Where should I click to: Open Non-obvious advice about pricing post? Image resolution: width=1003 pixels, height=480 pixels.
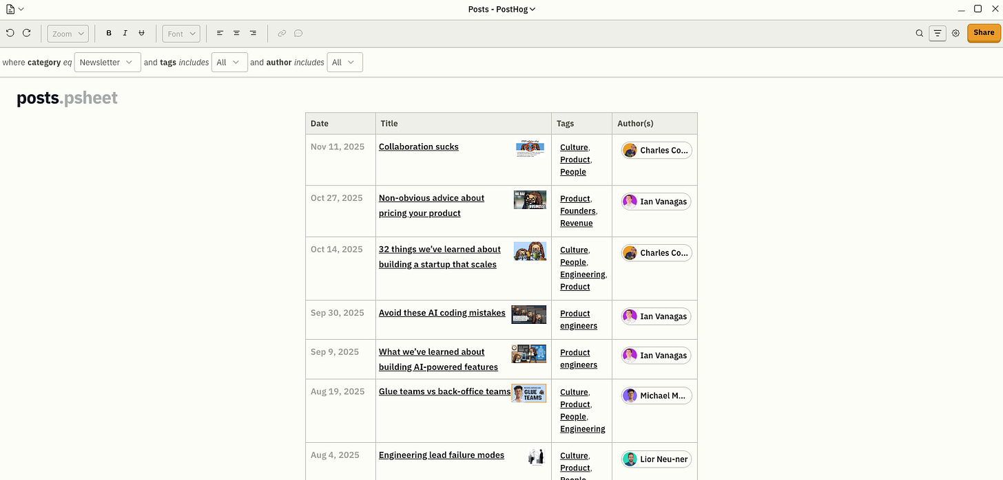(431, 205)
